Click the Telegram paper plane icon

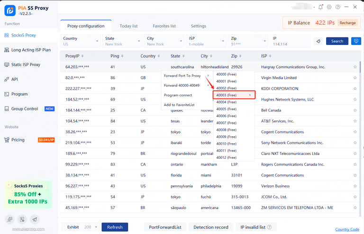point(34,219)
